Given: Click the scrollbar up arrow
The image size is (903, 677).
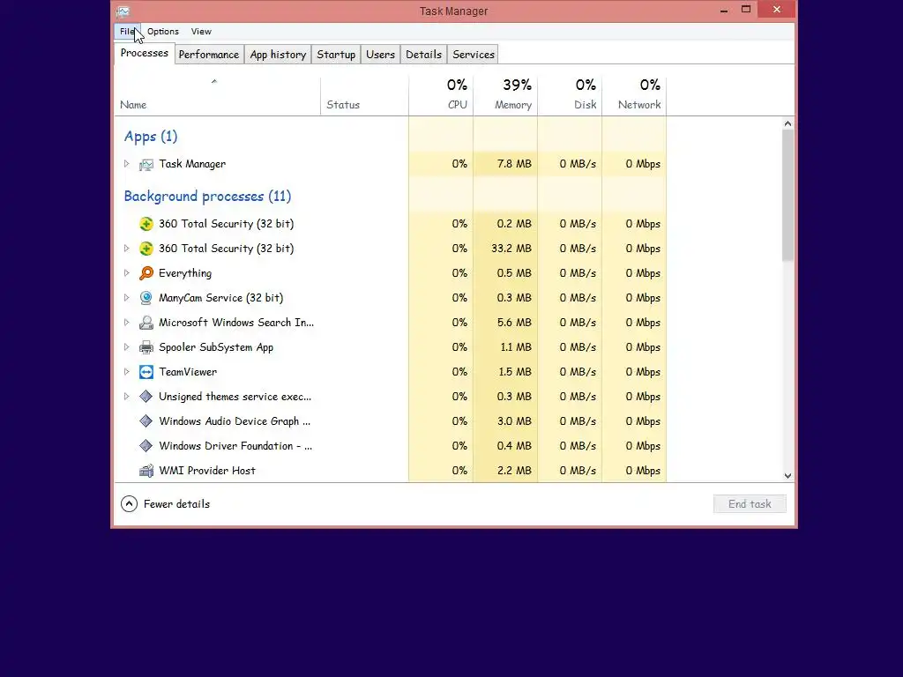Looking at the screenshot, I should point(787,123).
